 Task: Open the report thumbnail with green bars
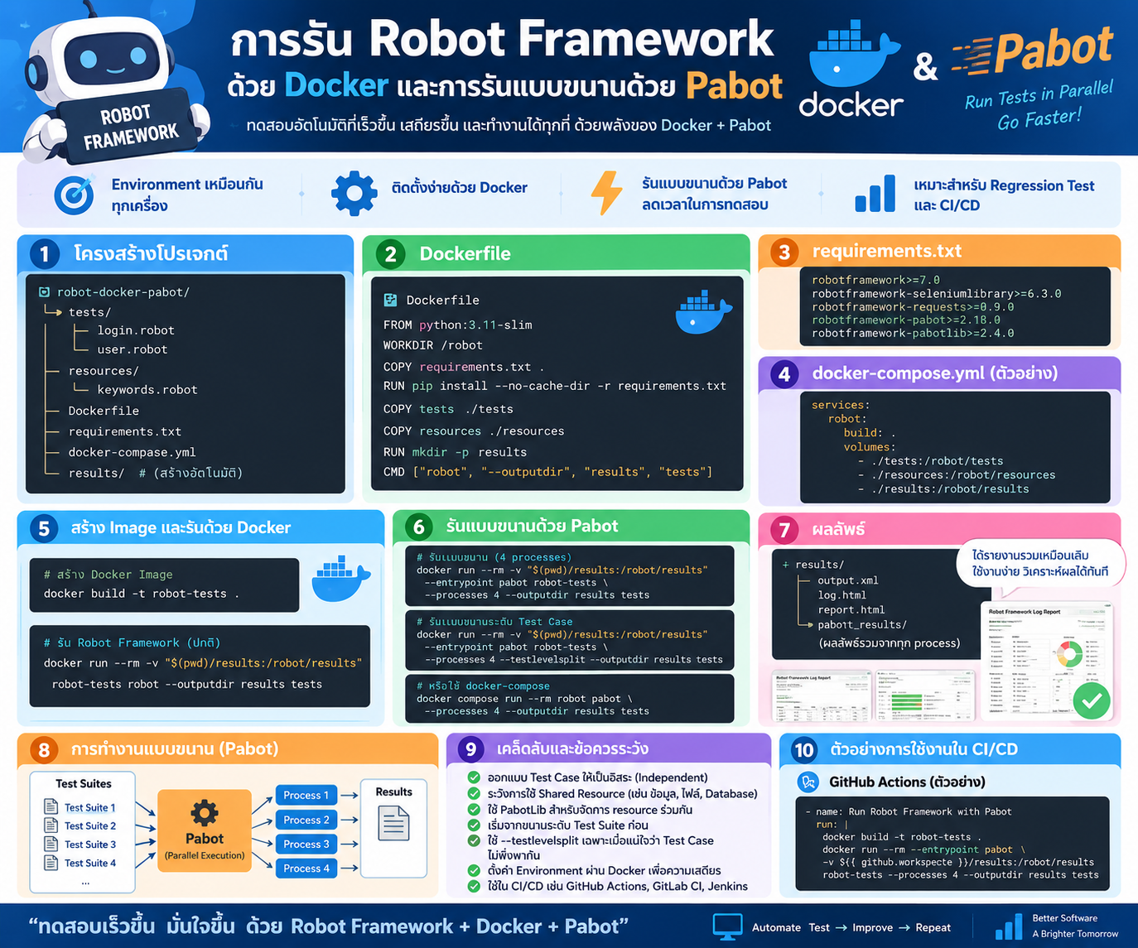click(924, 695)
